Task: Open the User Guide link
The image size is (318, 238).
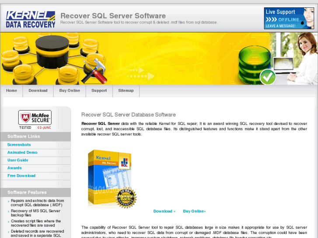Action: tap(18, 160)
